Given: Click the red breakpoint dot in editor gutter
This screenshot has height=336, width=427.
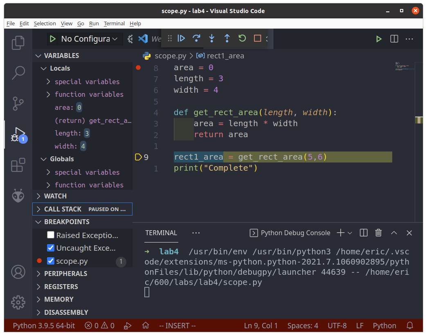Looking at the screenshot, I should click(x=138, y=67).
